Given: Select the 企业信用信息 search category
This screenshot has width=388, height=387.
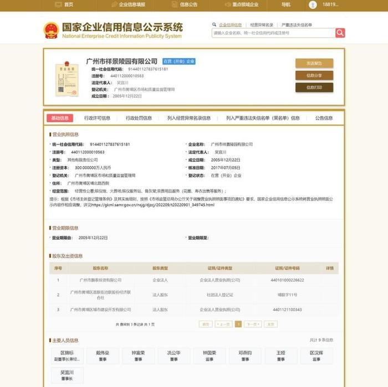Looking at the screenshot, I should (231, 25).
